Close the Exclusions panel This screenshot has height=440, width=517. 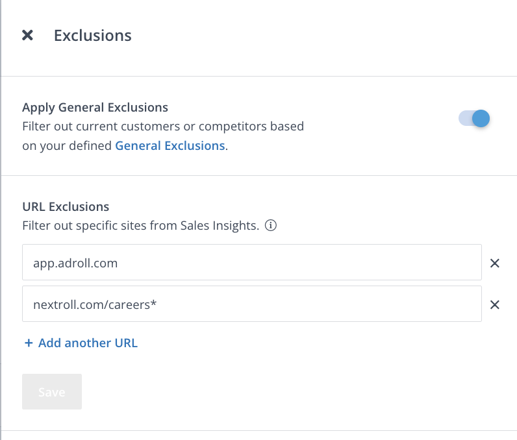27,35
